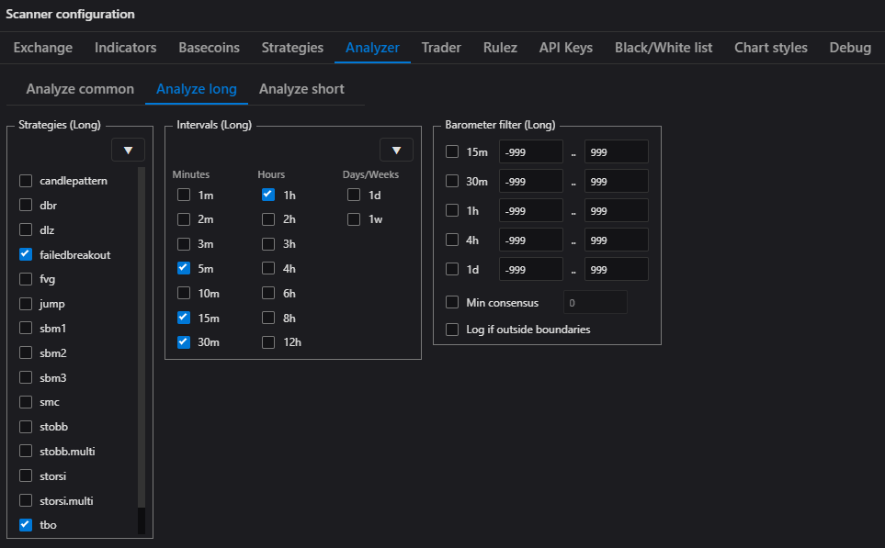Focus the Min consensus value field
885x548 pixels.
pyautogui.click(x=595, y=302)
